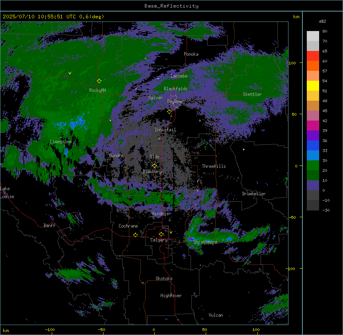
Task: Click the dark green 10–20 dBZ swatch
Action: [313, 175]
